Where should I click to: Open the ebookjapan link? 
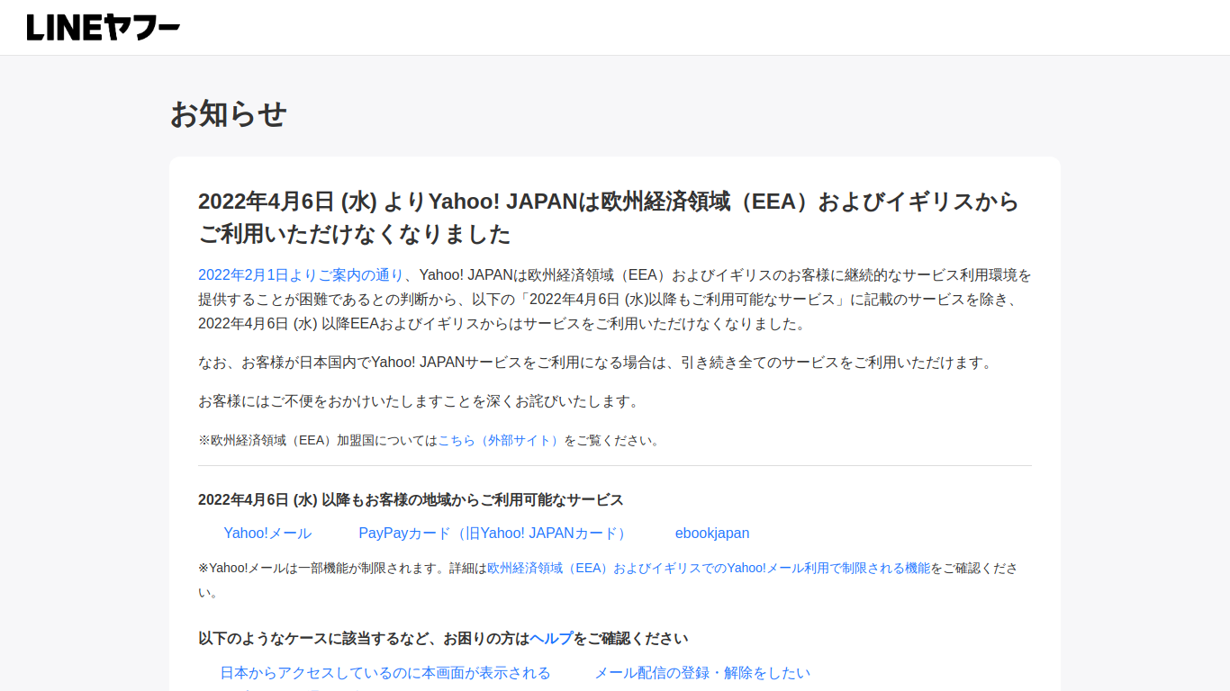coord(712,534)
